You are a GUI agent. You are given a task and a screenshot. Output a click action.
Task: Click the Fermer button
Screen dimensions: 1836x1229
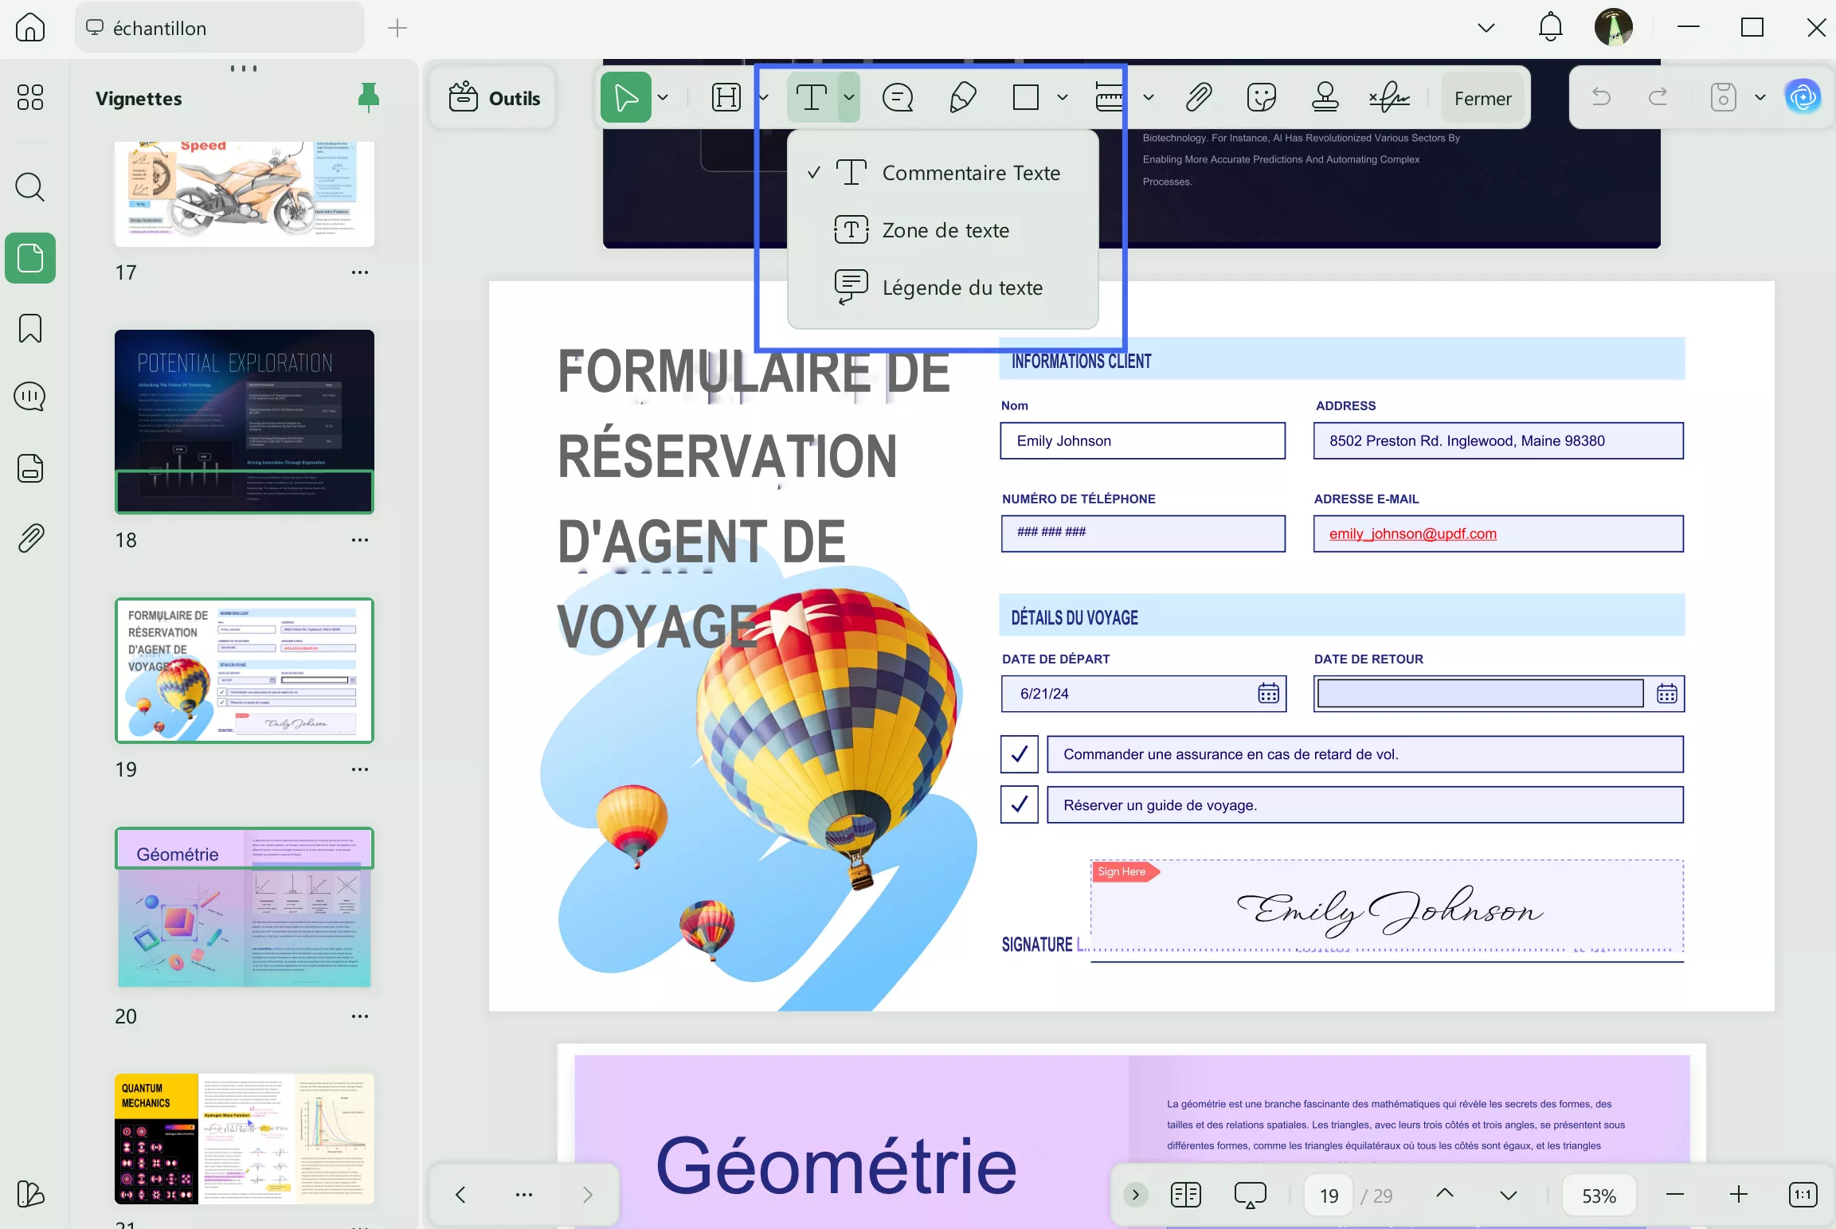click(1482, 99)
